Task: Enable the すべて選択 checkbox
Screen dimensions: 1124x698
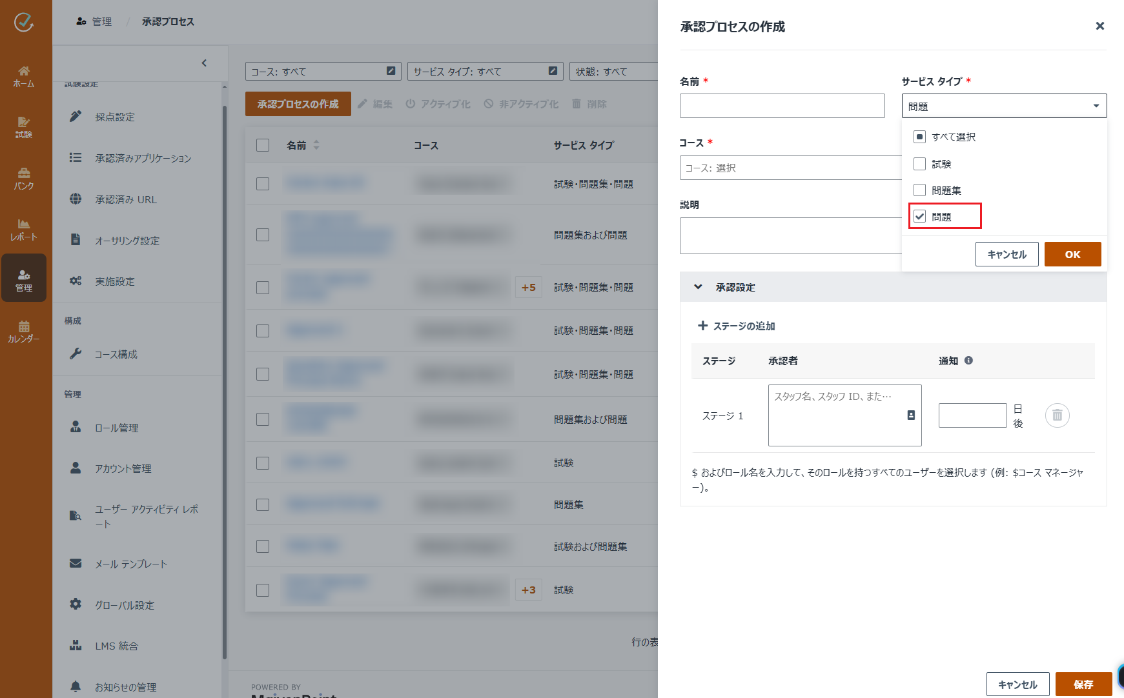Action: pos(919,137)
